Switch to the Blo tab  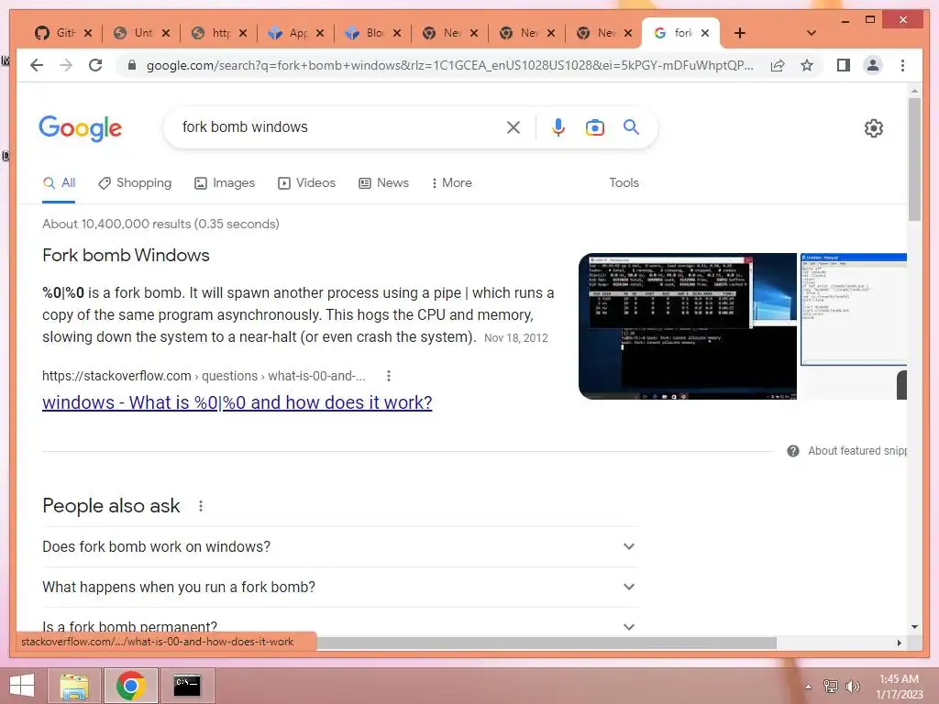pos(368,33)
